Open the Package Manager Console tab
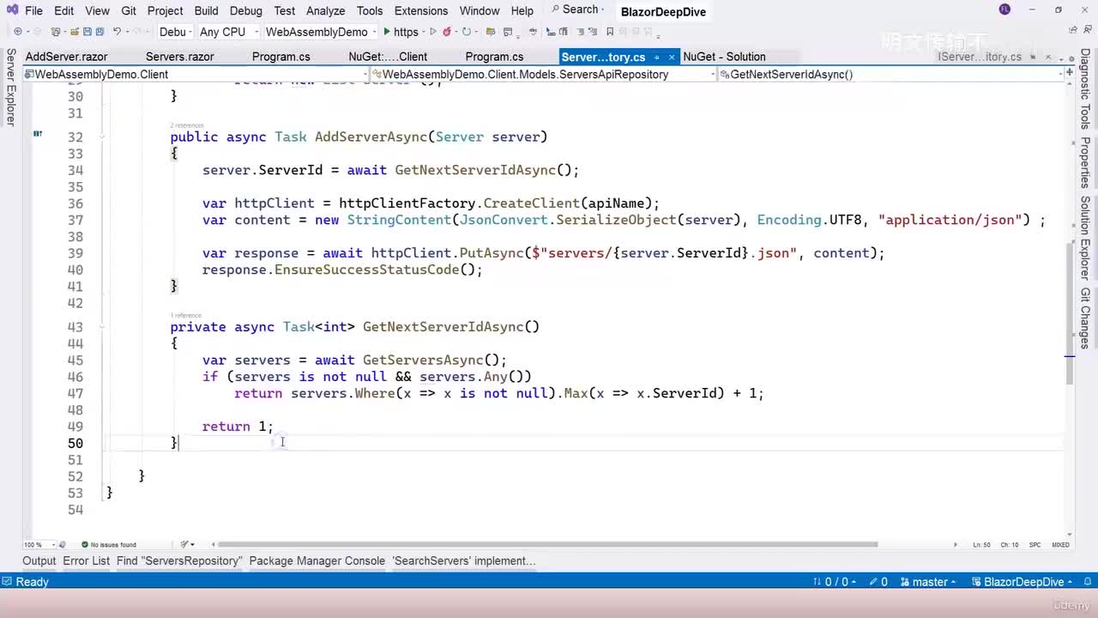The height and width of the screenshot is (618, 1098). click(317, 560)
